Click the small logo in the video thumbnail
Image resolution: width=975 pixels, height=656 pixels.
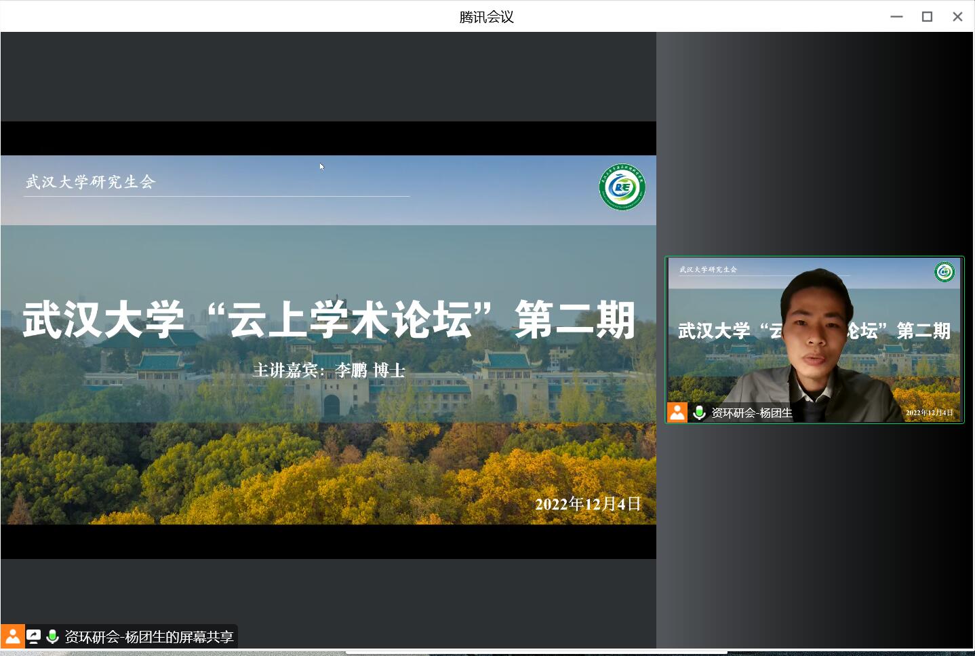click(944, 272)
